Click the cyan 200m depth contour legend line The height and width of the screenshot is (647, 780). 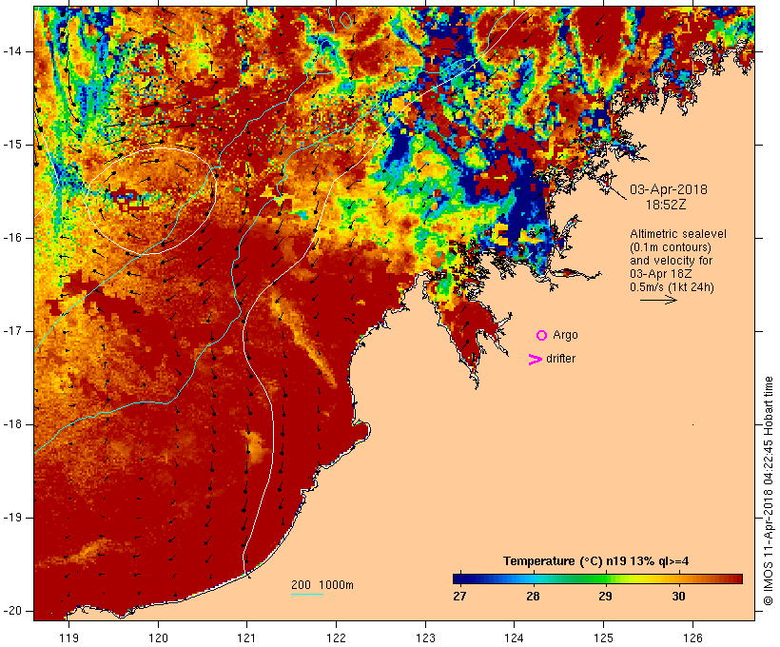[307, 594]
